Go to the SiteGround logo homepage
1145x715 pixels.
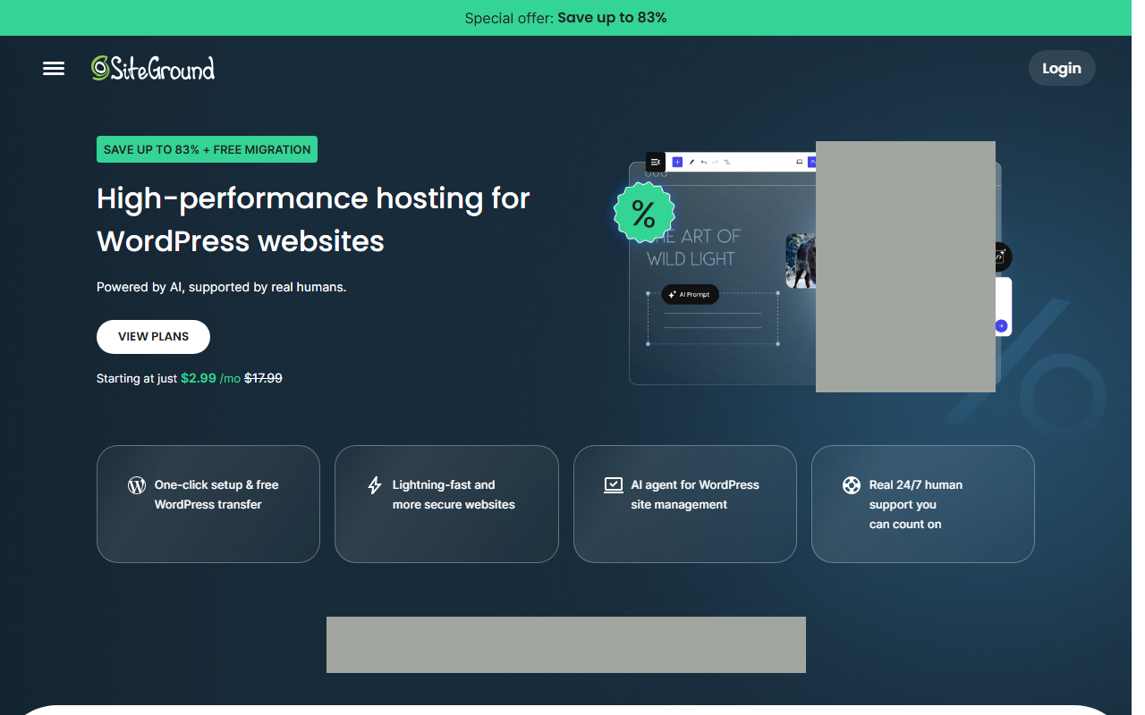(x=153, y=68)
